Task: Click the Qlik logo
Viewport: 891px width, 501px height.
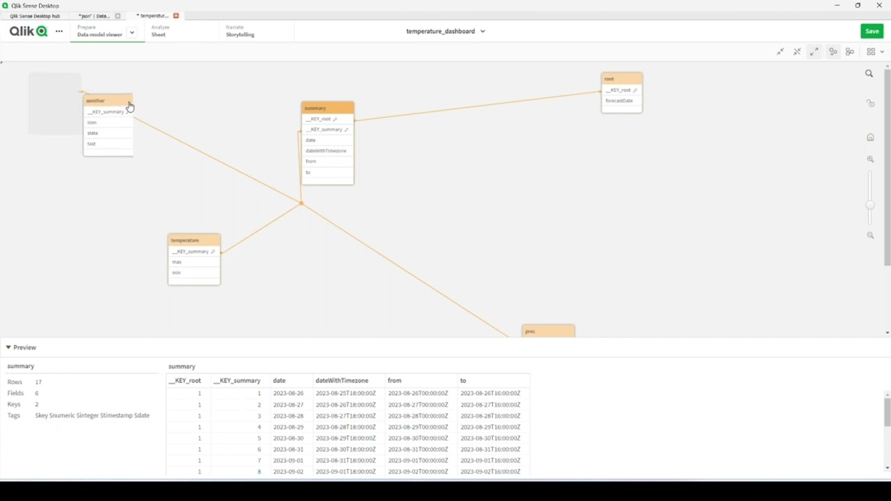Action: (x=28, y=31)
